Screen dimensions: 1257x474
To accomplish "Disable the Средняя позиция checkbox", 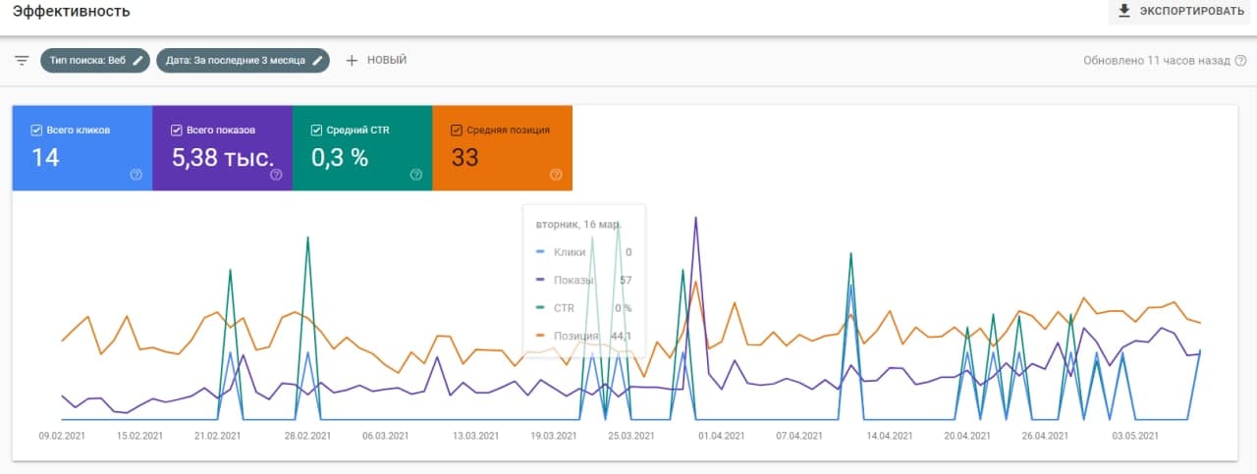I will point(456,130).
